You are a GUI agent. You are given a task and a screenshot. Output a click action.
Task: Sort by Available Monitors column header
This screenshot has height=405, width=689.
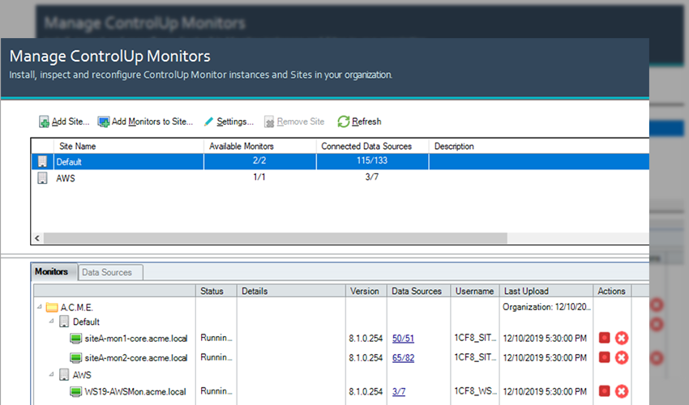point(259,147)
